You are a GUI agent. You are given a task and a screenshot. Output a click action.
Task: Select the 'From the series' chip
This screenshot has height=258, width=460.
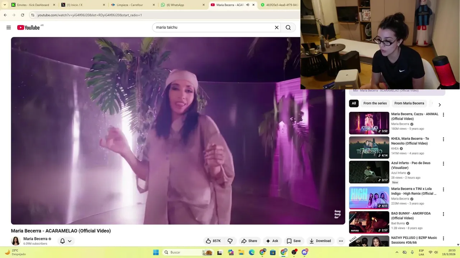click(375, 103)
